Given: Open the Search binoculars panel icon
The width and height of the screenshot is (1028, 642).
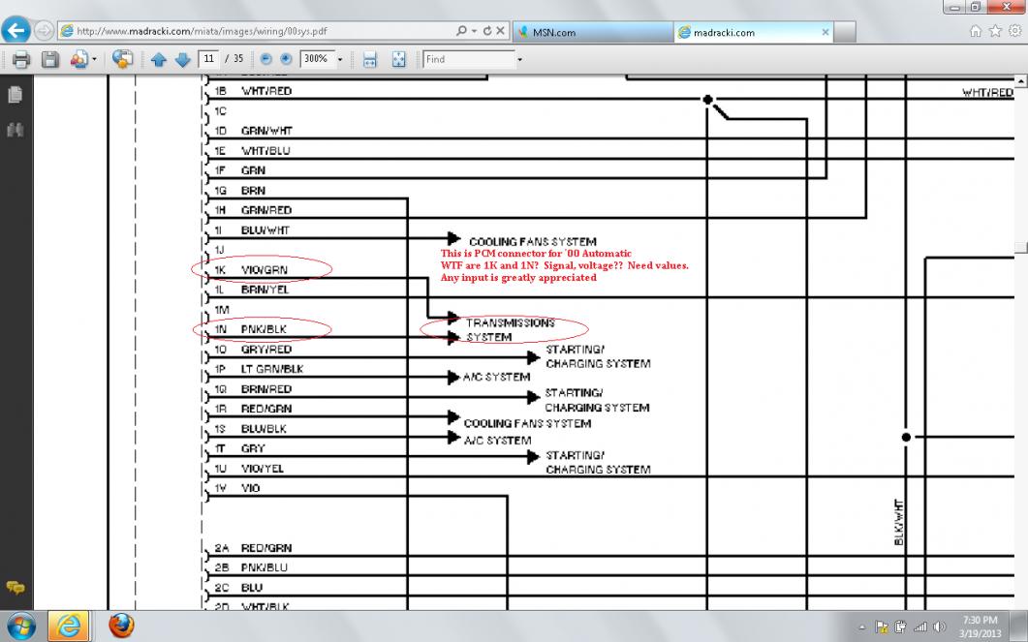Looking at the screenshot, I should point(16,129).
